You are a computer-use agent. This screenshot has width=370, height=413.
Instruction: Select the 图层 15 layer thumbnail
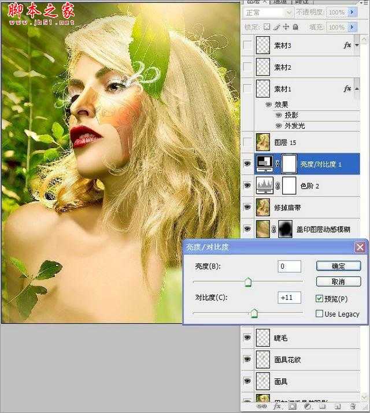tap(263, 142)
